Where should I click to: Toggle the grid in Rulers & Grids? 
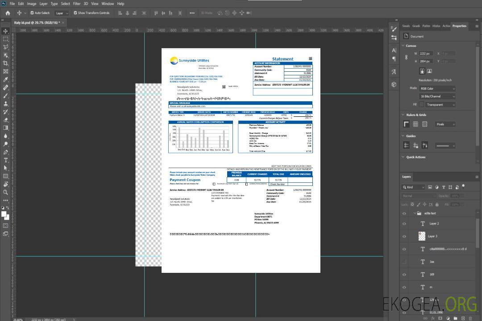click(x=416, y=124)
